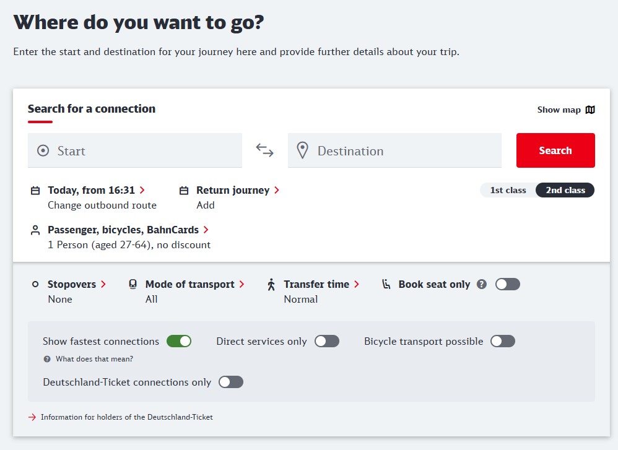Disable Show fastest connections toggle
Screen dimensions: 618x450
[x=179, y=341]
